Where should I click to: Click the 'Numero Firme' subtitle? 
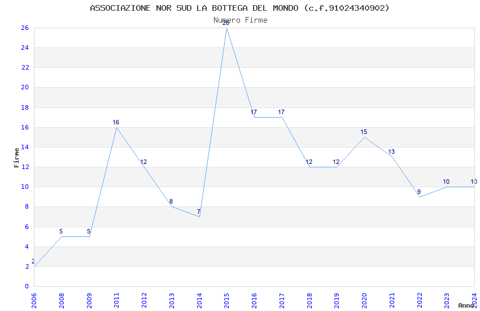[x=241, y=20]
